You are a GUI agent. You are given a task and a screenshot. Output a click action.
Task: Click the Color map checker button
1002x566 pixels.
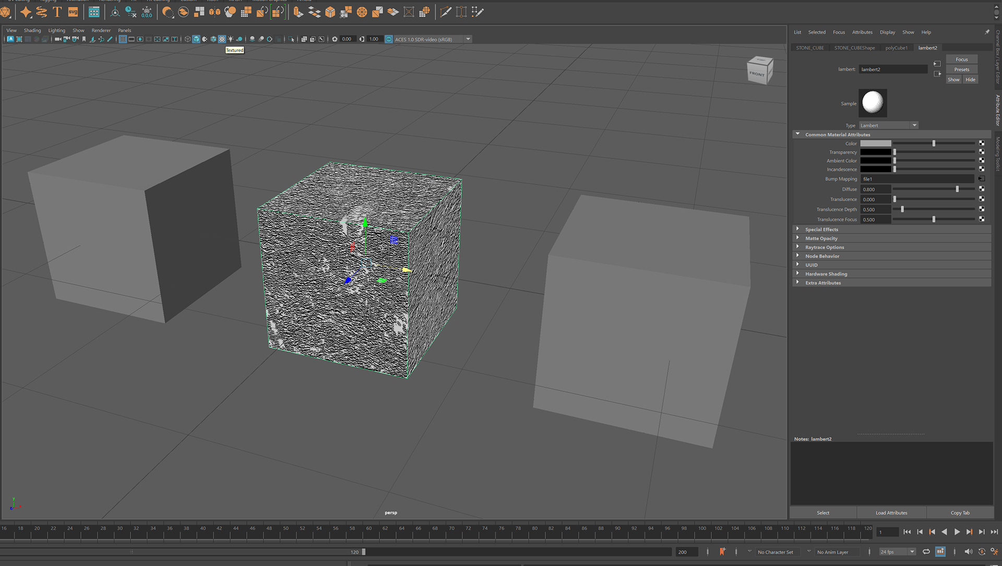(x=982, y=143)
